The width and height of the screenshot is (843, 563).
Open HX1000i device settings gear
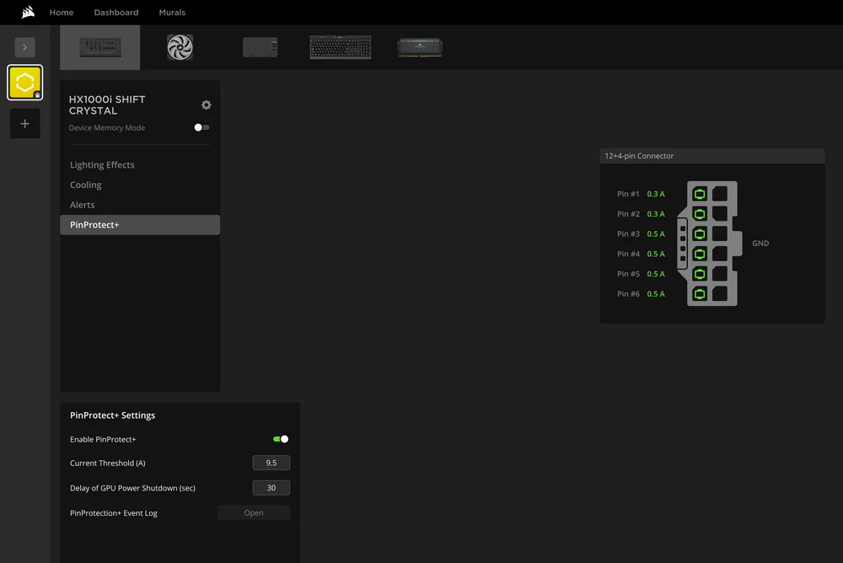[206, 105]
